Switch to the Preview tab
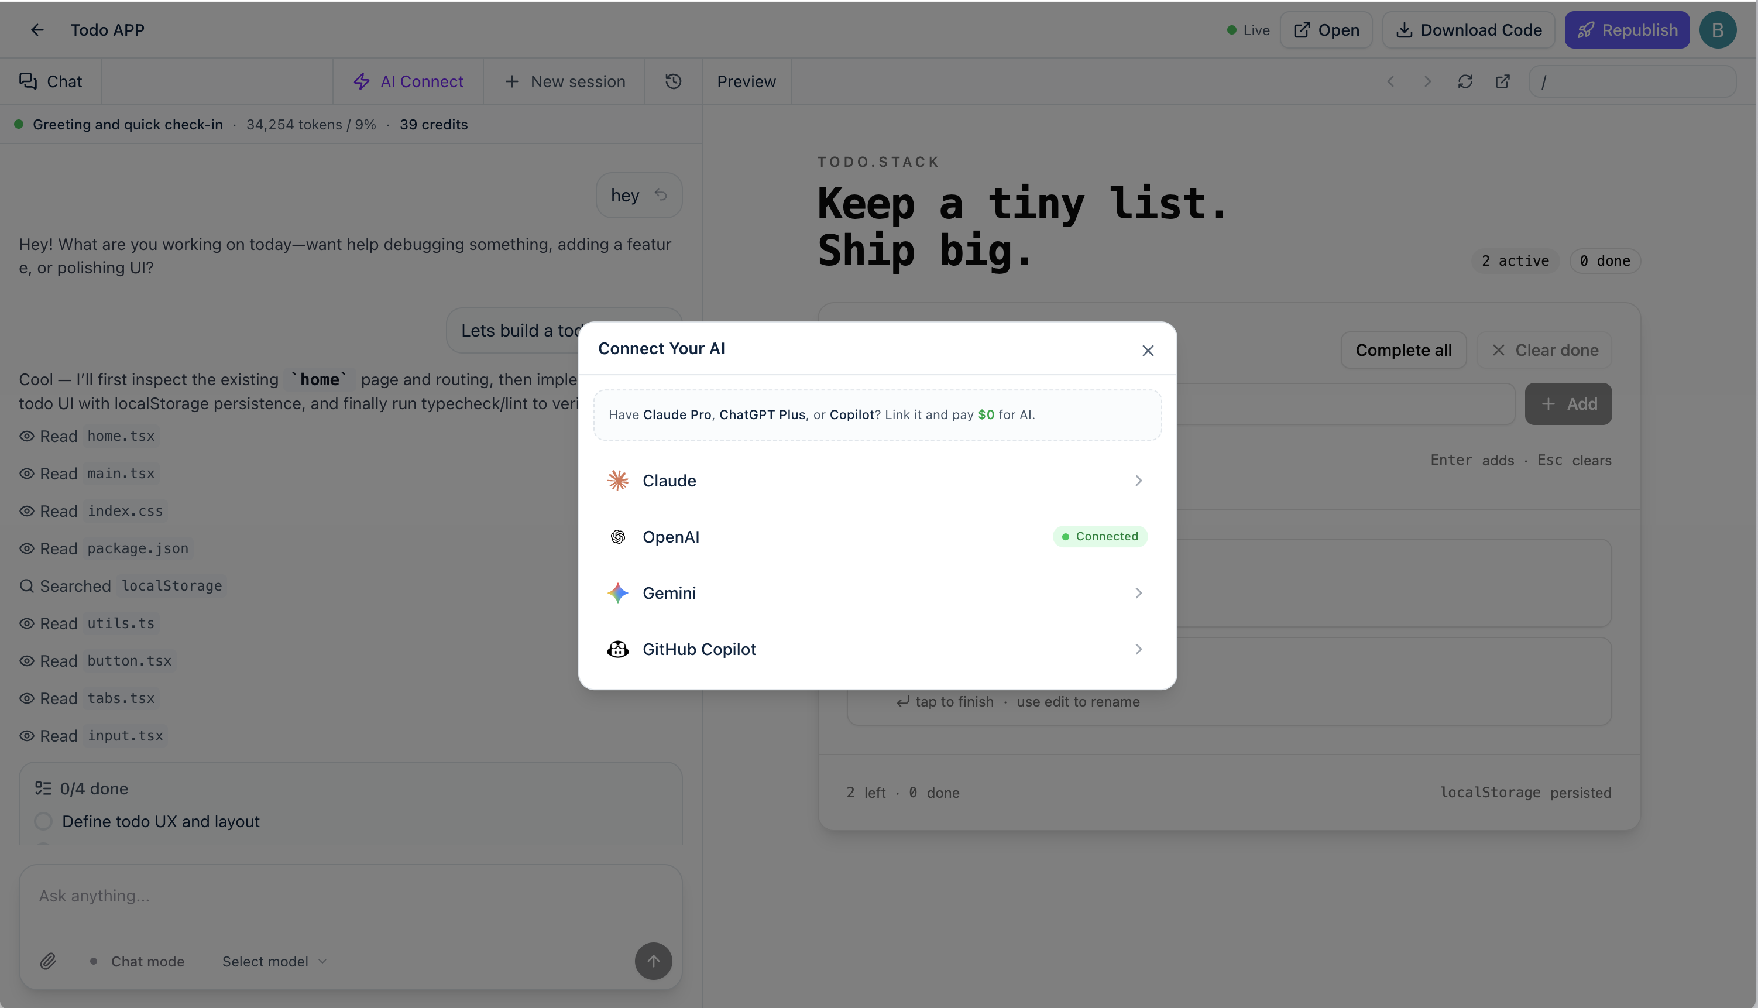The image size is (1758, 1008). point(746,81)
